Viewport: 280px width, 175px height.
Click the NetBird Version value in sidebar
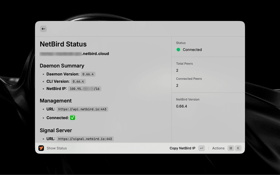pyautogui.click(x=182, y=106)
